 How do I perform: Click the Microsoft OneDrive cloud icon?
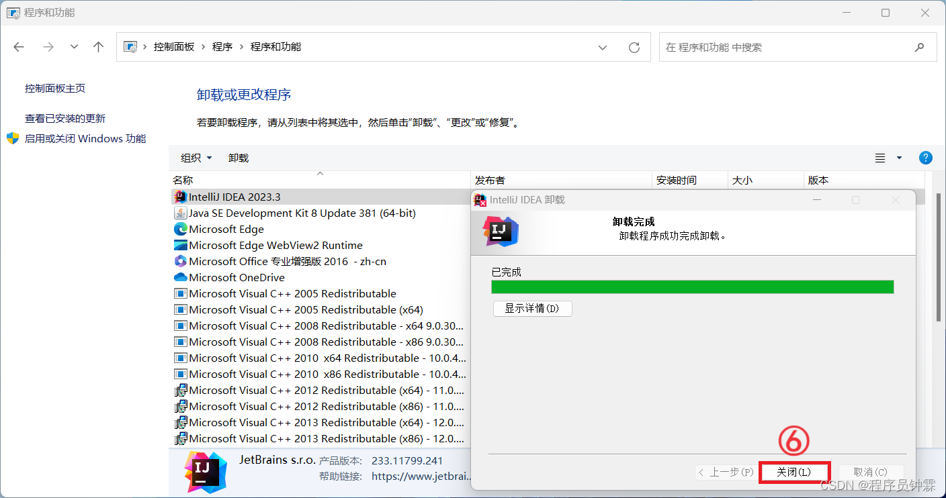(180, 277)
